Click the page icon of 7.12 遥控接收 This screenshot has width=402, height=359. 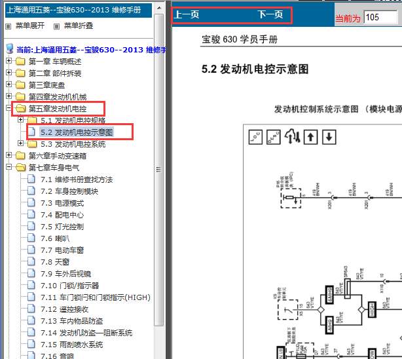(x=31, y=309)
